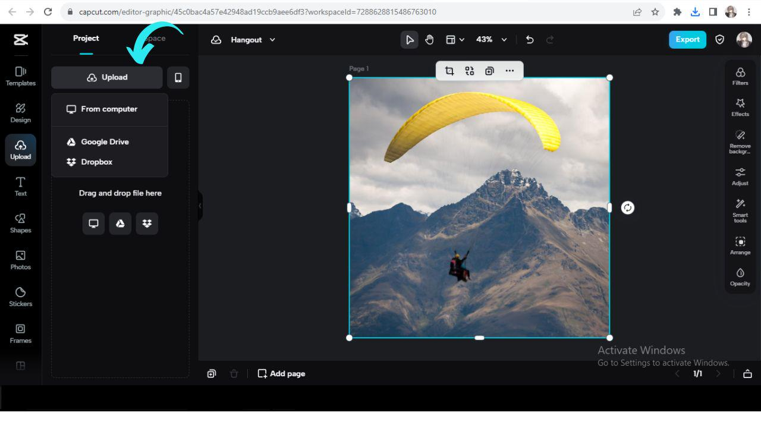Select the crop tool in floating toolbar
Viewport: 761px width, 428px height.
449,71
